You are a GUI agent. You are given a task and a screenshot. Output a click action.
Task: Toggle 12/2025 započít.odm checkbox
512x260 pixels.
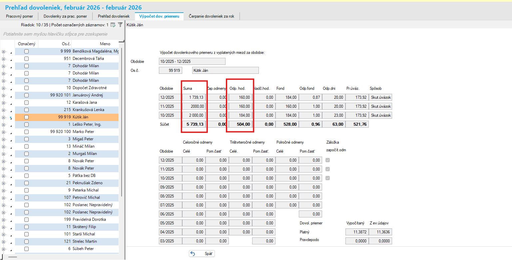pyautogui.click(x=328, y=160)
